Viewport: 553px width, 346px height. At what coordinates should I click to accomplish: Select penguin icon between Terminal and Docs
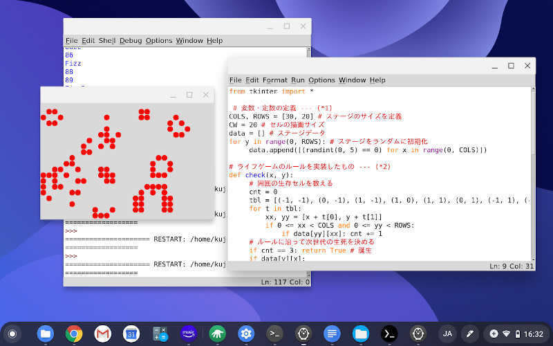[303, 334]
